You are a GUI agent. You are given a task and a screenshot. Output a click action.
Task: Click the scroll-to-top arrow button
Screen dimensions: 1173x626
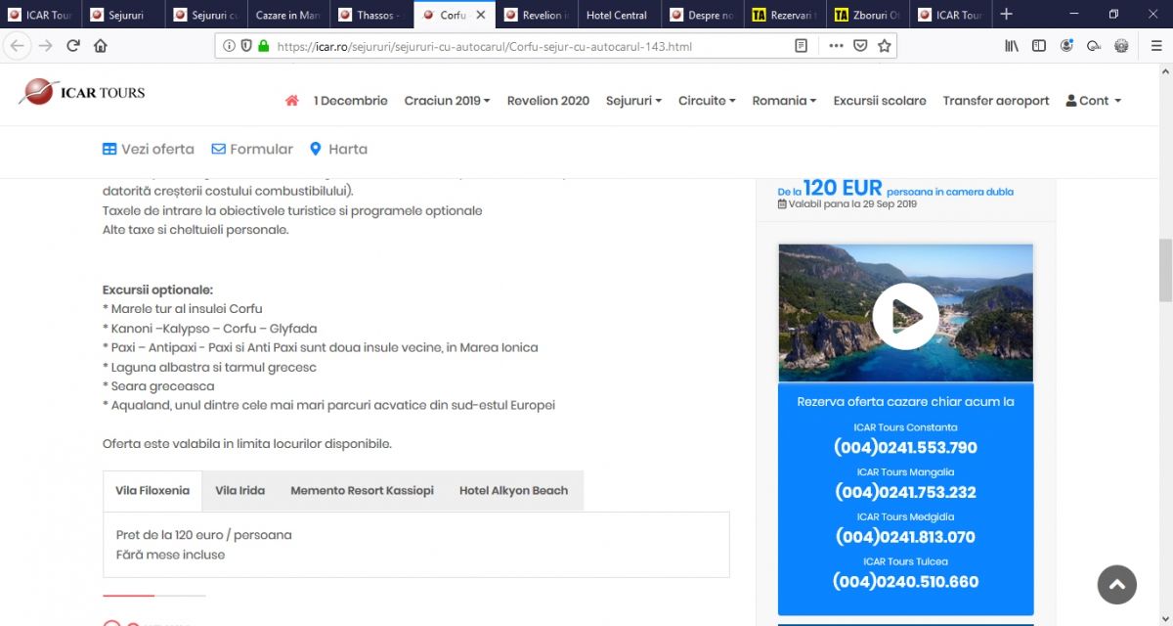pos(1116,585)
